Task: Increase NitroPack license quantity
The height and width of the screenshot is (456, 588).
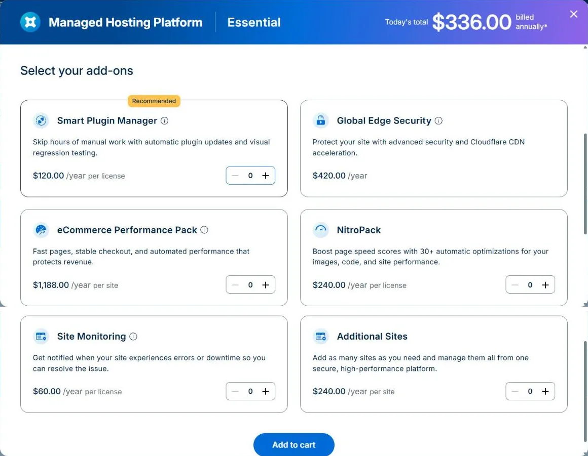Action: click(545, 285)
